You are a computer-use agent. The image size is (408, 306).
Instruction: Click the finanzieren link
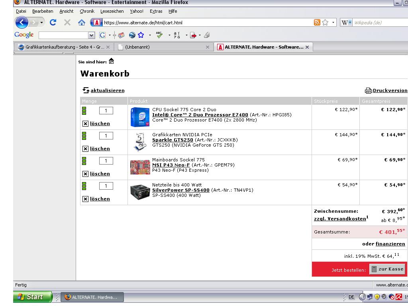pyautogui.click(x=390, y=244)
